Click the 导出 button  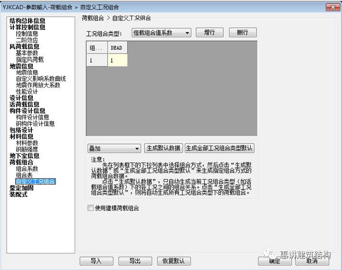click(135, 261)
